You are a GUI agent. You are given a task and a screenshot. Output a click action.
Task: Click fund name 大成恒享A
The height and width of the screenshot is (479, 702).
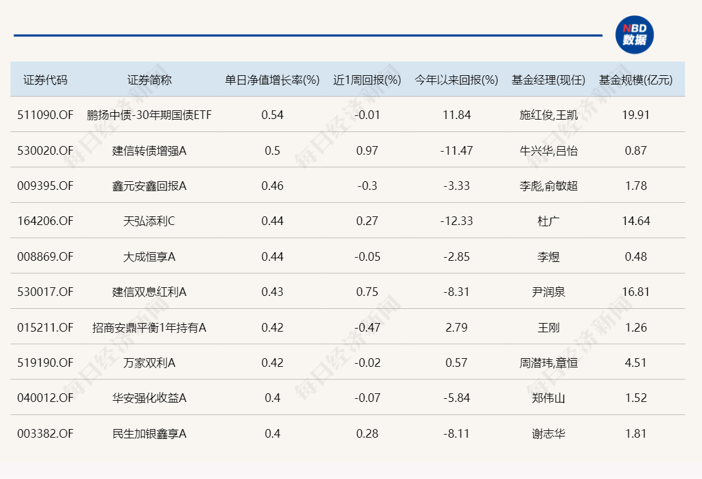[x=149, y=256]
